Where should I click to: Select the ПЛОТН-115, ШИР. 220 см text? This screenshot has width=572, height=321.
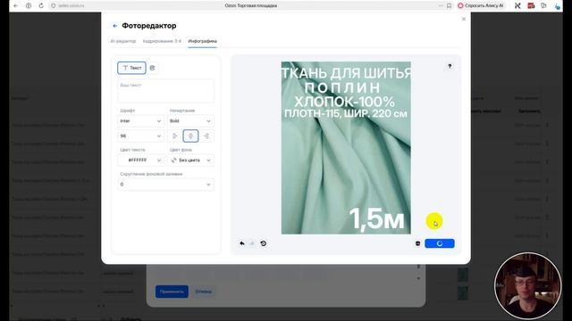point(346,113)
